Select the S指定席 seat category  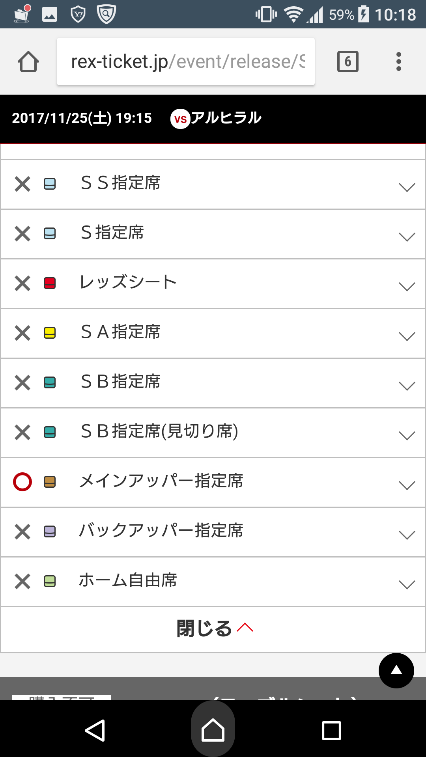click(x=112, y=233)
